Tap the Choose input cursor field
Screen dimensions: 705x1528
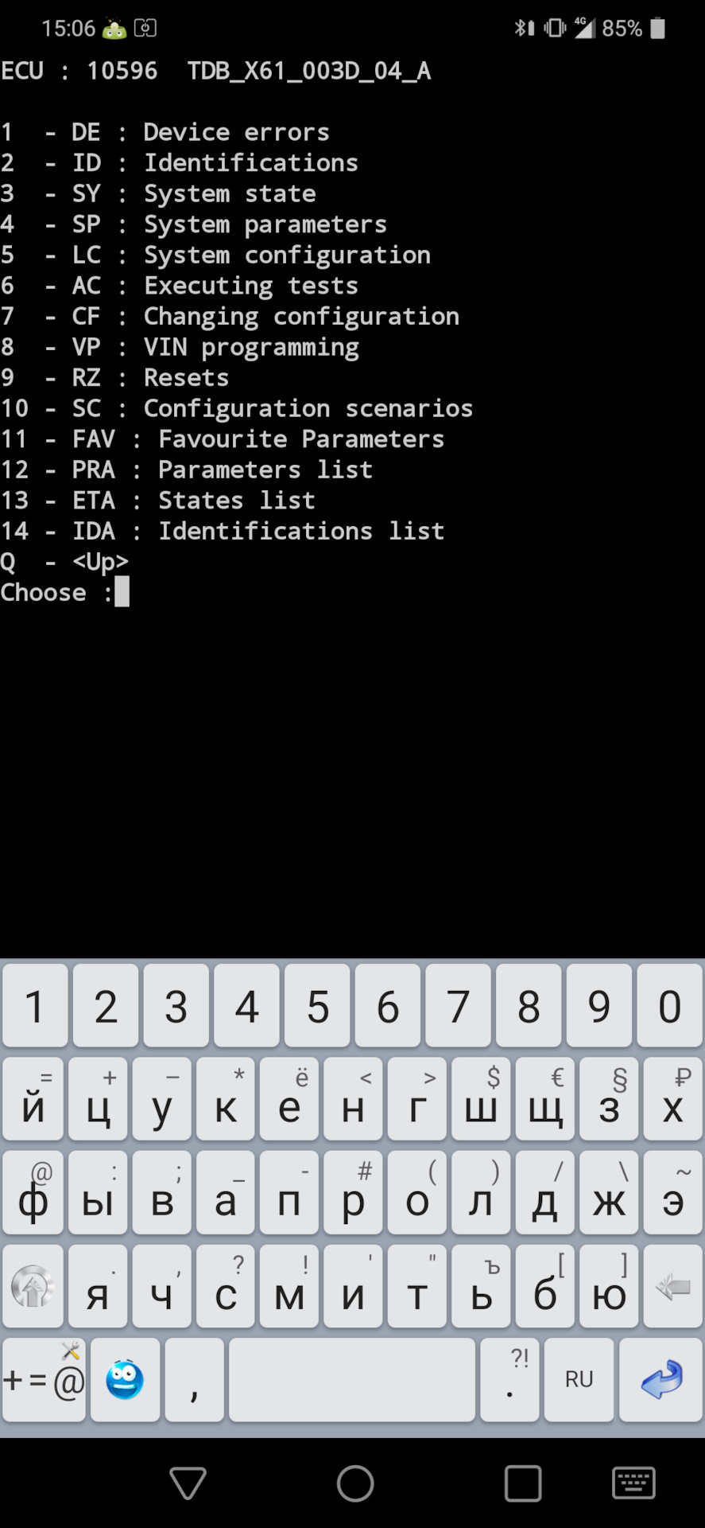pos(122,591)
